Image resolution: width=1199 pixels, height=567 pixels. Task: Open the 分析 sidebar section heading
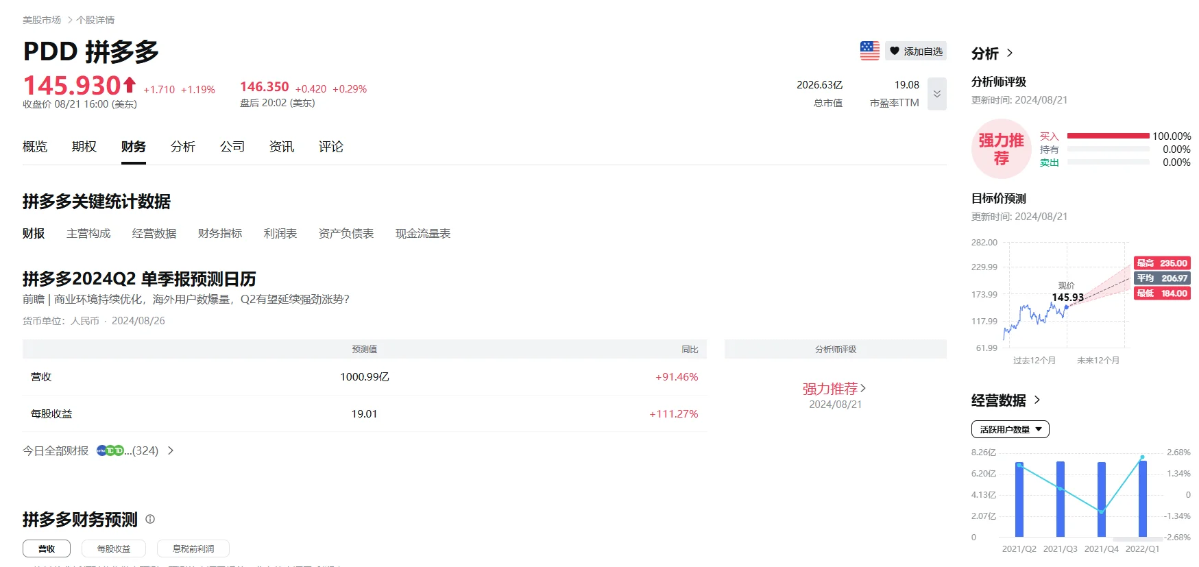pyautogui.click(x=985, y=53)
